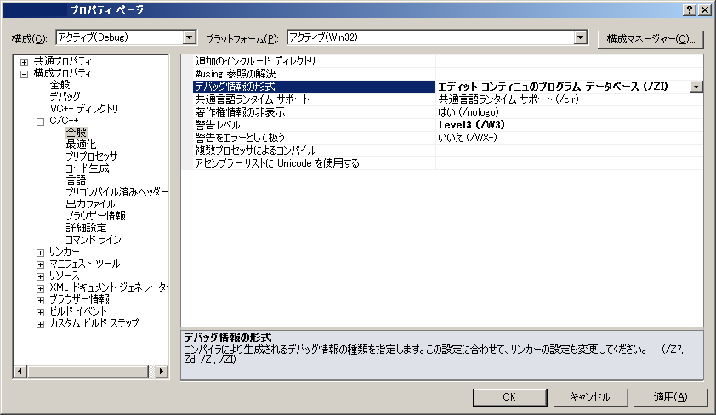Open the デバッグ情報の形式 value dropdown arrow
Screen dimensions: 716x415
click(696, 87)
